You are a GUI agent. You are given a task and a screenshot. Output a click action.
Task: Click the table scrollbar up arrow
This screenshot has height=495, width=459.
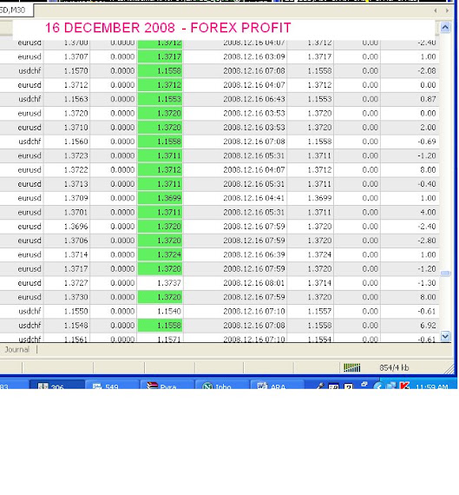445,28
